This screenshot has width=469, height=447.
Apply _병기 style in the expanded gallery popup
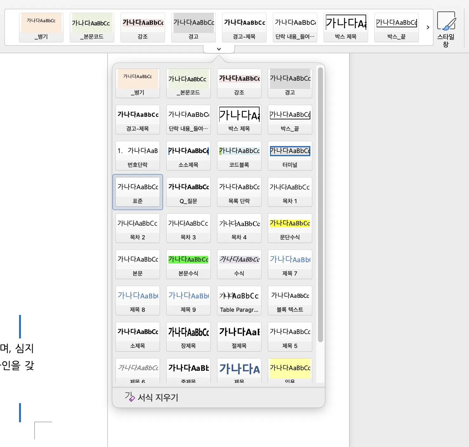[x=138, y=83]
